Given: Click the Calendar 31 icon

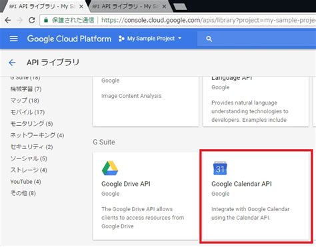Looking at the screenshot, I should click(x=220, y=168).
